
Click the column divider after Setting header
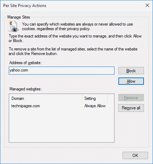pos(107,98)
